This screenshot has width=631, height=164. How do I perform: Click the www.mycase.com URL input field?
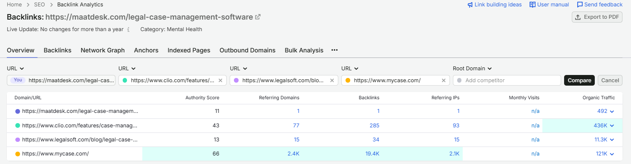(x=396, y=81)
